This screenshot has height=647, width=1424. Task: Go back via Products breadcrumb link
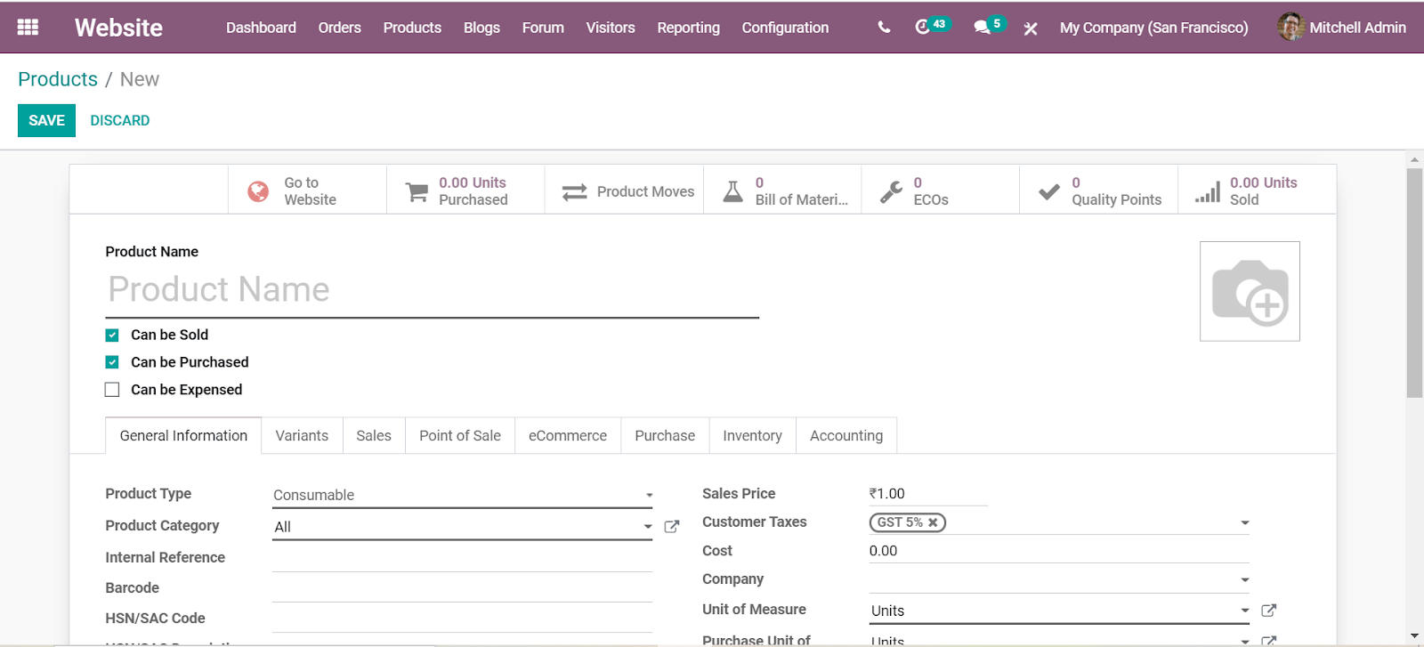coord(58,79)
